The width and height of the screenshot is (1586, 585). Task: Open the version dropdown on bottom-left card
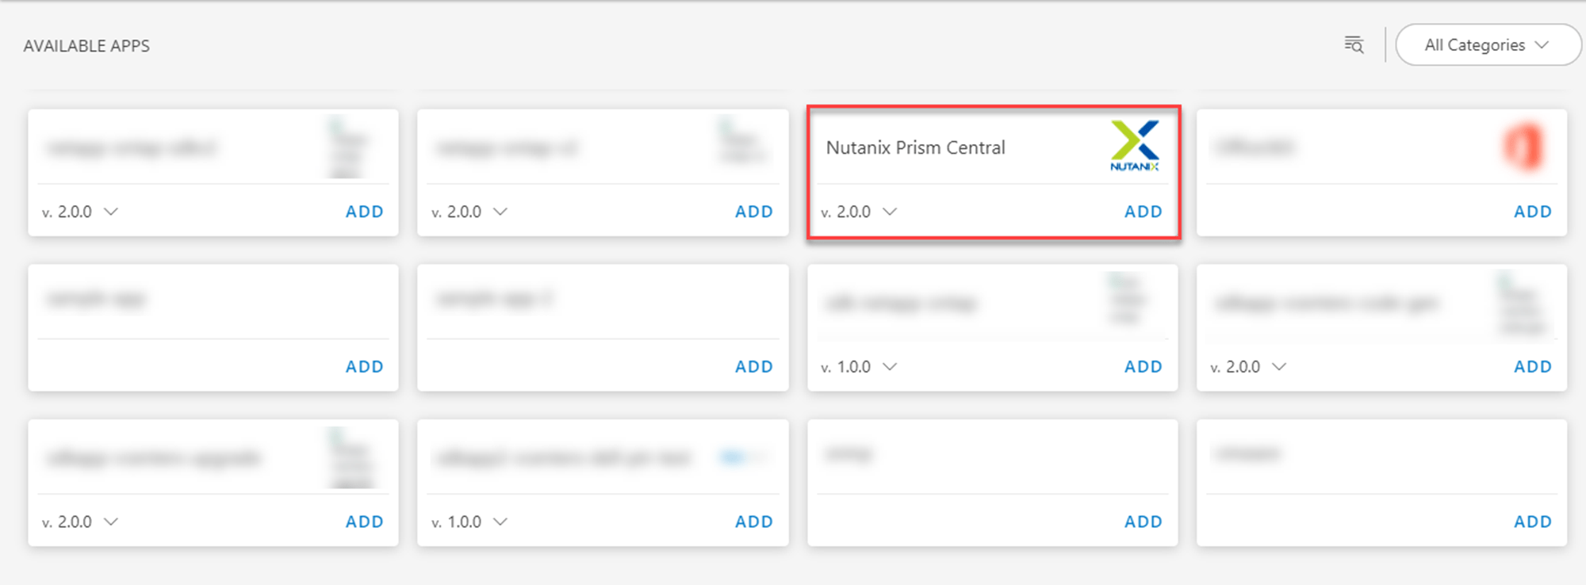point(112,522)
